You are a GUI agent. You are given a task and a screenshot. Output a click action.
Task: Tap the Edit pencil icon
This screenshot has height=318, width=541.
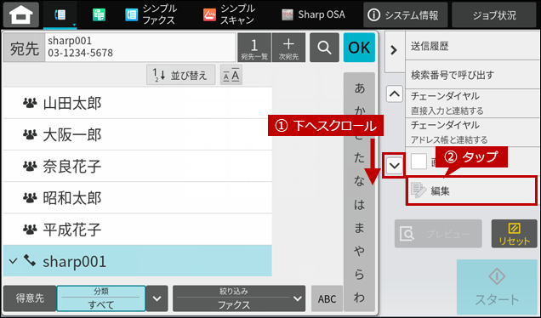[x=419, y=190]
